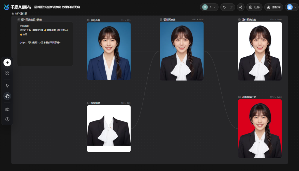Click the plus add-node button

point(7,63)
